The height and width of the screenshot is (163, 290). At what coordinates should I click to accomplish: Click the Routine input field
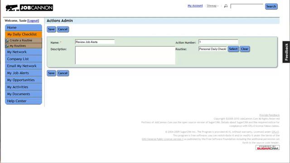213,49
